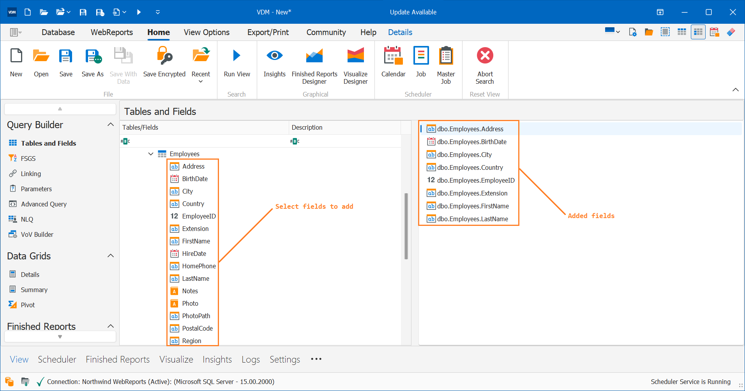745x391 pixels.
Task: Click the quick access open folder icon
Action: tap(44, 12)
